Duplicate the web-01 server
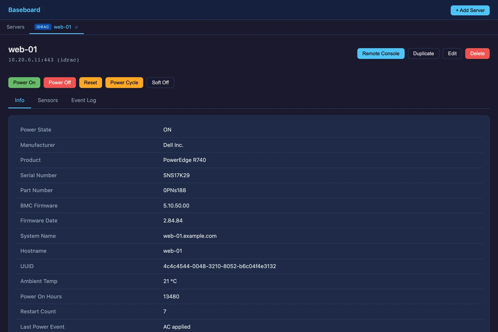498x332 pixels. point(423,54)
